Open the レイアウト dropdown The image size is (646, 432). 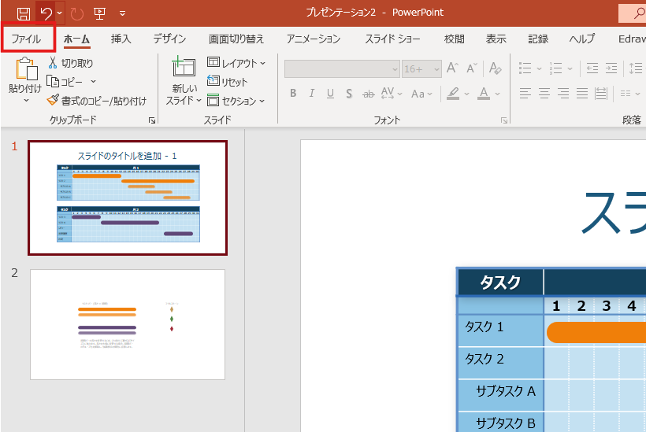point(236,63)
